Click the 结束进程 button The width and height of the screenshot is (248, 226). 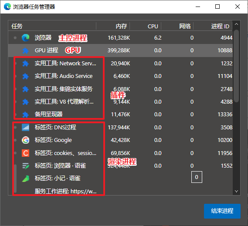point(222,211)
